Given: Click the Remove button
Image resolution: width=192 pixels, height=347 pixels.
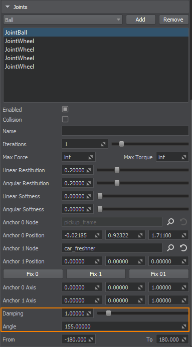Looking at the screenshot, I should click(x=173, y=20).
